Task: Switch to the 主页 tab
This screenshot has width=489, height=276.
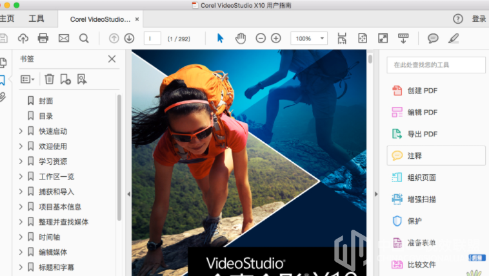Action: click(7, 19)
